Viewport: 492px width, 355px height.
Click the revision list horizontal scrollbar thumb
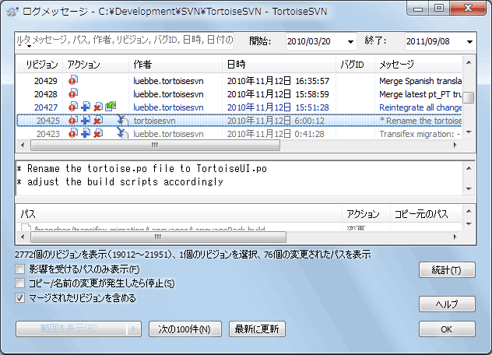[155, 145]
